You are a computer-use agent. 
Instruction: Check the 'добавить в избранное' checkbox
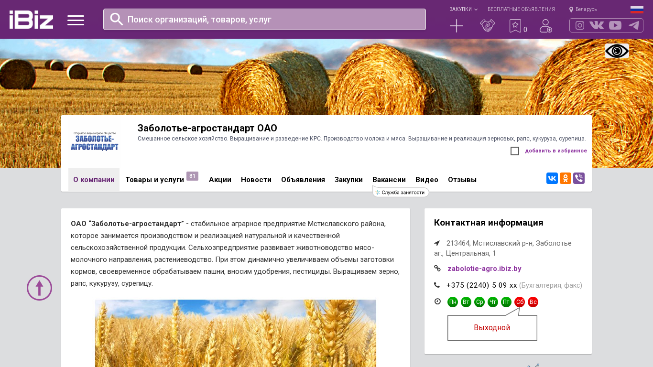pyautogui.click(x=515, y=151)
